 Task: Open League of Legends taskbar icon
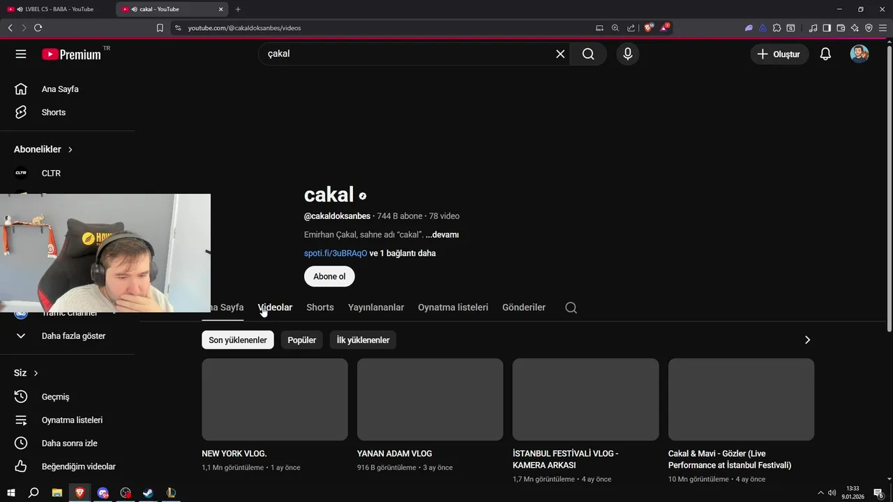coord(171,493)
